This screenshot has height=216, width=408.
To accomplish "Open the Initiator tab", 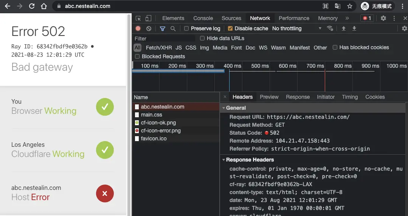I will [x=326, y=97].
